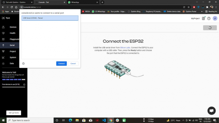Open the share page icon in address bar
Image resolution: width=219 pixels, height=123 pixels.
(x=184, y=7)
